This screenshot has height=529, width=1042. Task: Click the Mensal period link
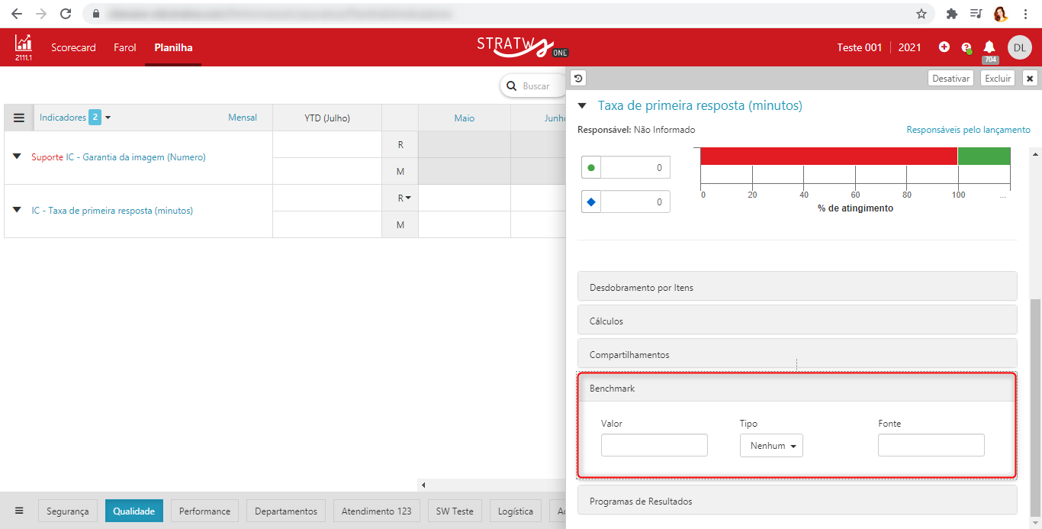[x=243, y=118]
